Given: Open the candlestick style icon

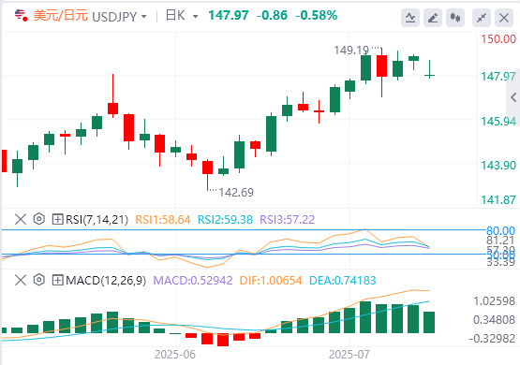Looking at the screenshot, I should click(455, 18).
